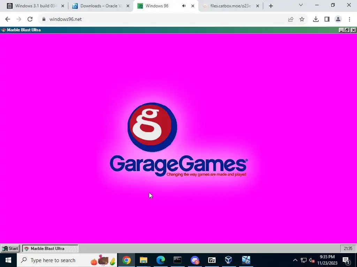Click the Windows 96 clock 21:35
357x267 pixels.
(348, 249)
